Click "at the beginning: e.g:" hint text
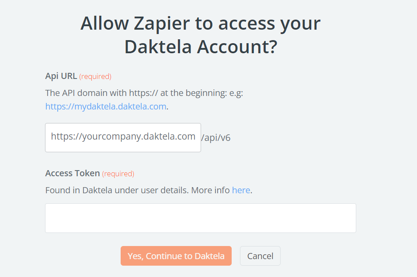 coord(202,93)
